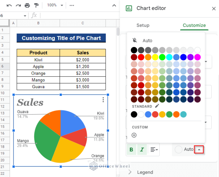This screenshot has width=219, height=177.
Task: Click the Product header cell
Action: [38, 53]
